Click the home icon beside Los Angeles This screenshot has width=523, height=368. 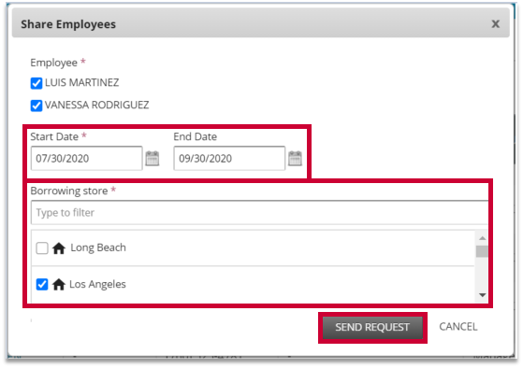[59, 285]
